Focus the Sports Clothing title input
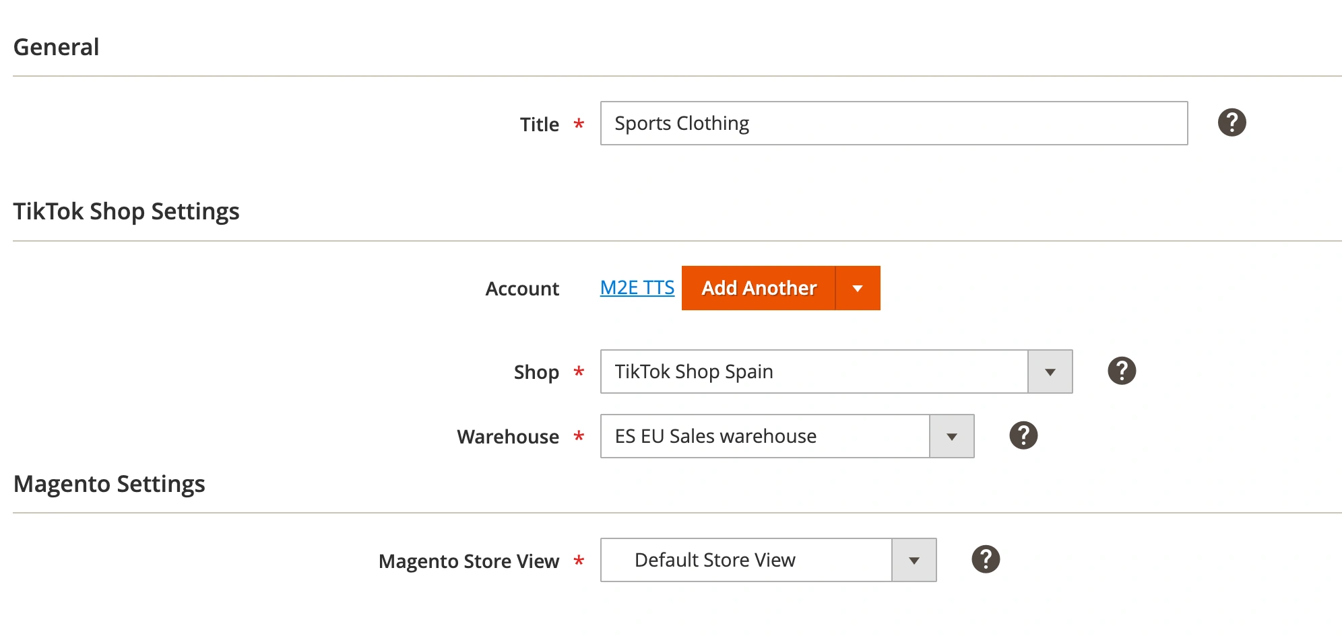1342x638 pixels. coord(893,124)
